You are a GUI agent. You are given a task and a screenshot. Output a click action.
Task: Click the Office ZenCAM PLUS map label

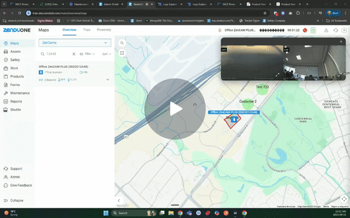point(234,113)
